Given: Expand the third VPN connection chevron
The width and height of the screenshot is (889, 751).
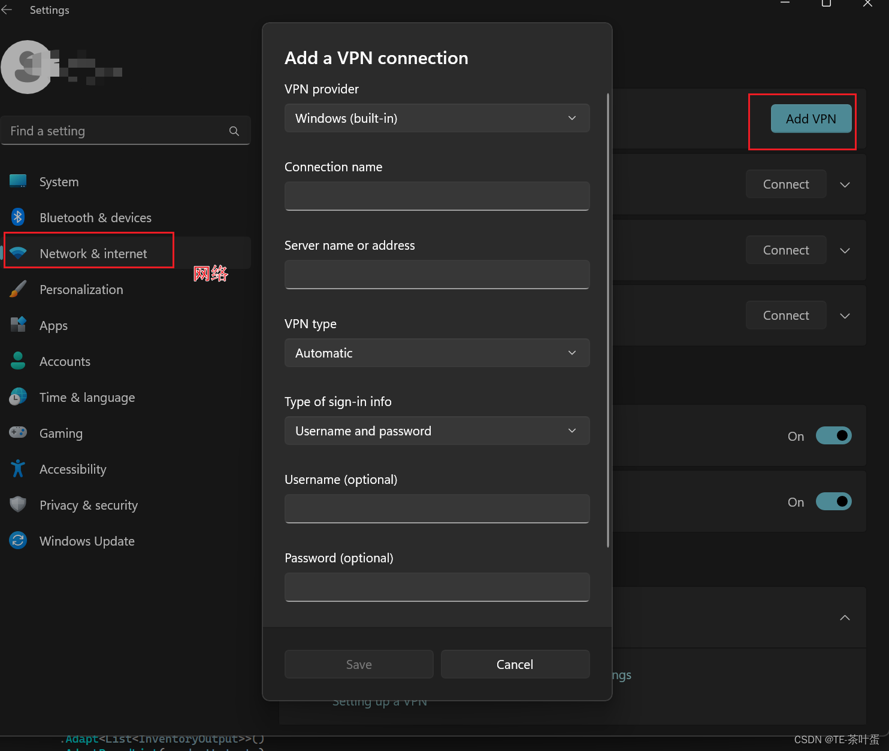Looking at the screenshot, I should (845, 316).
